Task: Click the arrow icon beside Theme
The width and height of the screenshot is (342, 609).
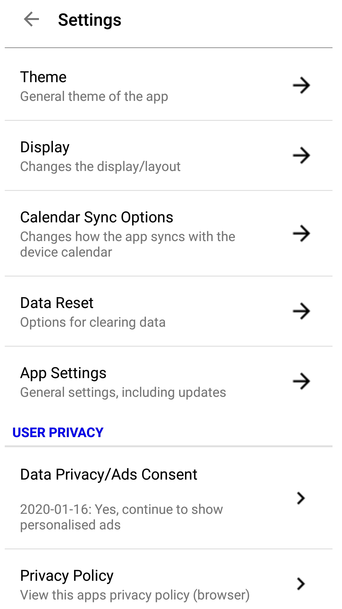Action: (301, 85)
